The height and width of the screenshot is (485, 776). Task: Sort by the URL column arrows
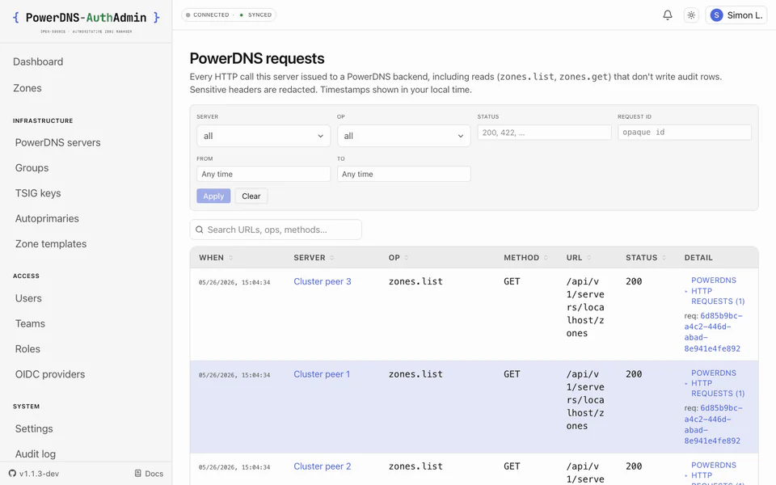pyautogui.click(x=589, y=258)
